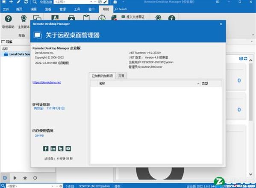This screenshot has height=188, width=256.
Task: Open the quick connect host dropdown arrow
Action: pos(91,2)
